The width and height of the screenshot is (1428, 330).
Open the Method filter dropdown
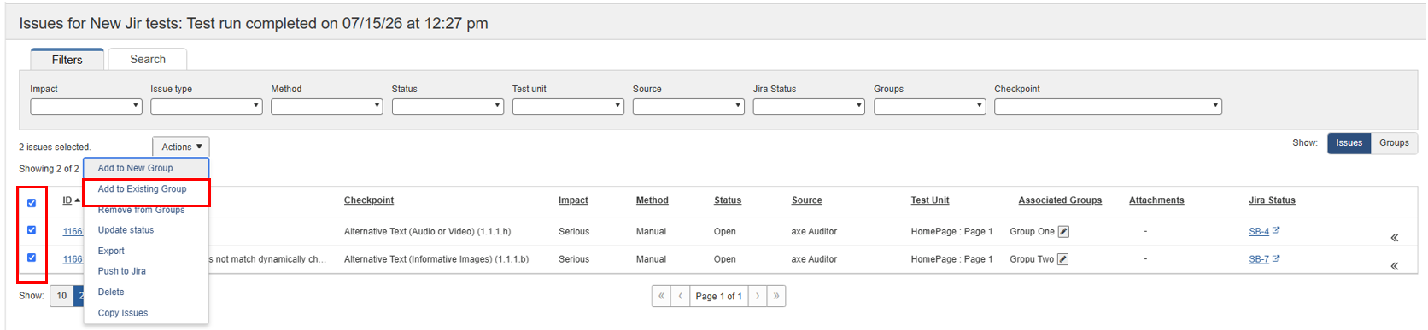326,107
